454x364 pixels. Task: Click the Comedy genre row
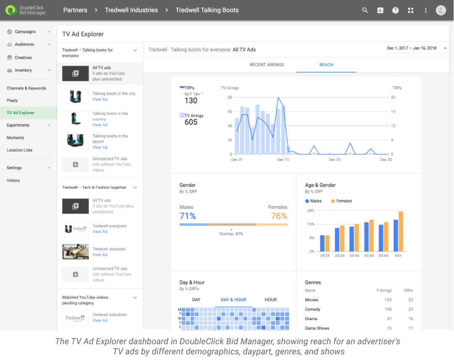coord(359,309)
